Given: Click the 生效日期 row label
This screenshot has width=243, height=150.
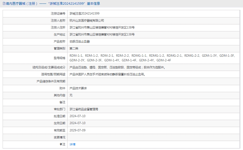Looking at the screenshot, I should pyautogui.click(x=59, y=123).
